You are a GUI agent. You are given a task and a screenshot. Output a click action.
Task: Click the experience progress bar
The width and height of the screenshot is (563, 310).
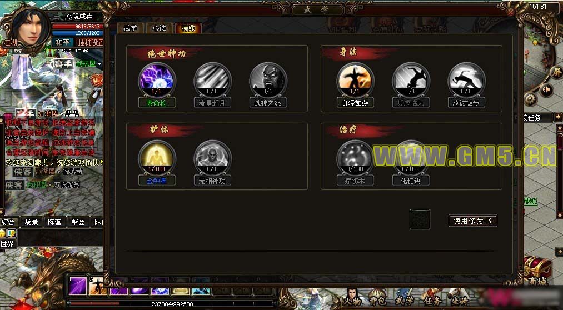[172, 304]
